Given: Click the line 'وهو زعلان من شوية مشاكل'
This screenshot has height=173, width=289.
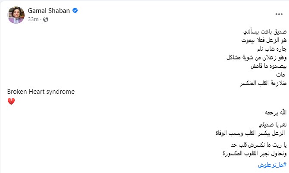Looking at the screenshot, I should point(256,58).
